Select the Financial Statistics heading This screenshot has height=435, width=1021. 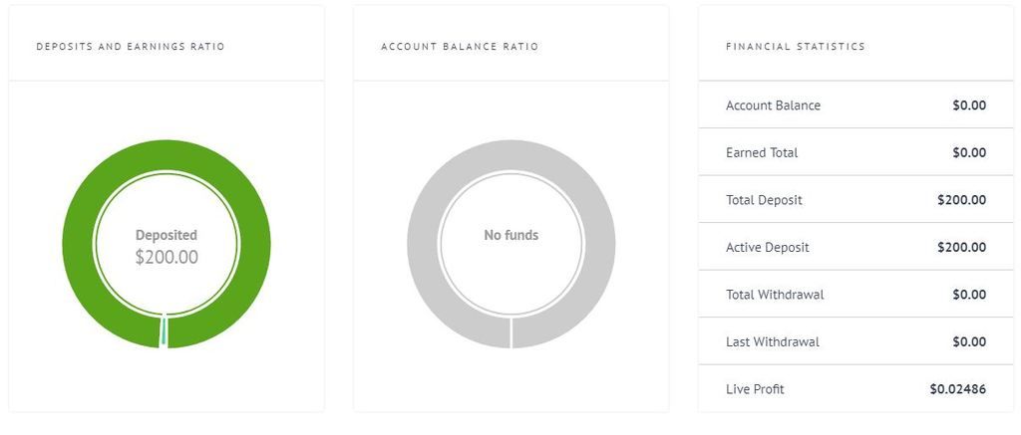pos(796,47)
